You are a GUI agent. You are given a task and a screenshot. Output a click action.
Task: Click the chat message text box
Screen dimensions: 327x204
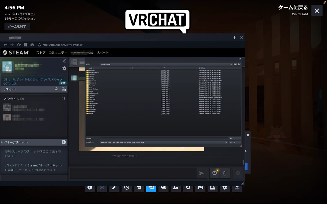(x=133, y=173)
